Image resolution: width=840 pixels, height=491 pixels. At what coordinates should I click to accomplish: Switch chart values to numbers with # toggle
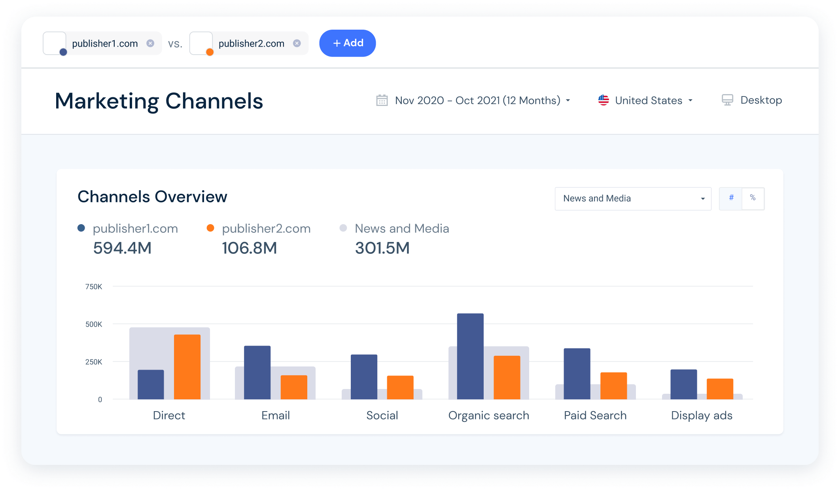(x=731, y=198)
